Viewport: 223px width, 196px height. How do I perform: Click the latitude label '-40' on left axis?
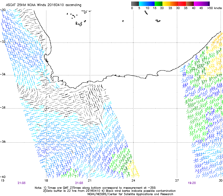(x=3, y=177)
